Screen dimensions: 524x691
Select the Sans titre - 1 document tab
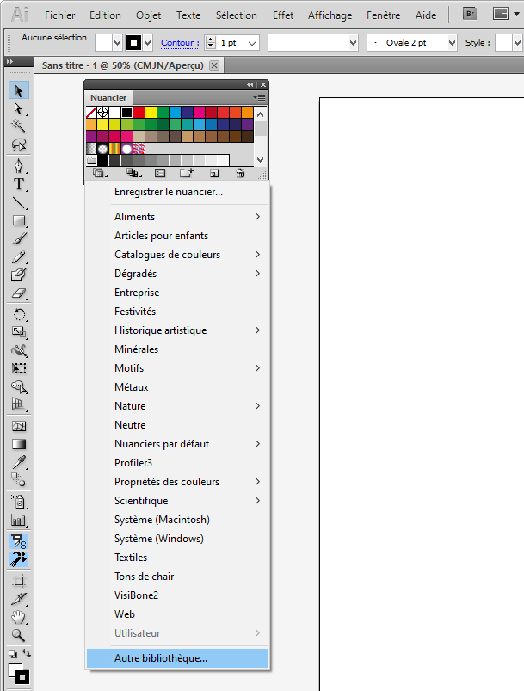pyautogui.click(x=122, y=65)
